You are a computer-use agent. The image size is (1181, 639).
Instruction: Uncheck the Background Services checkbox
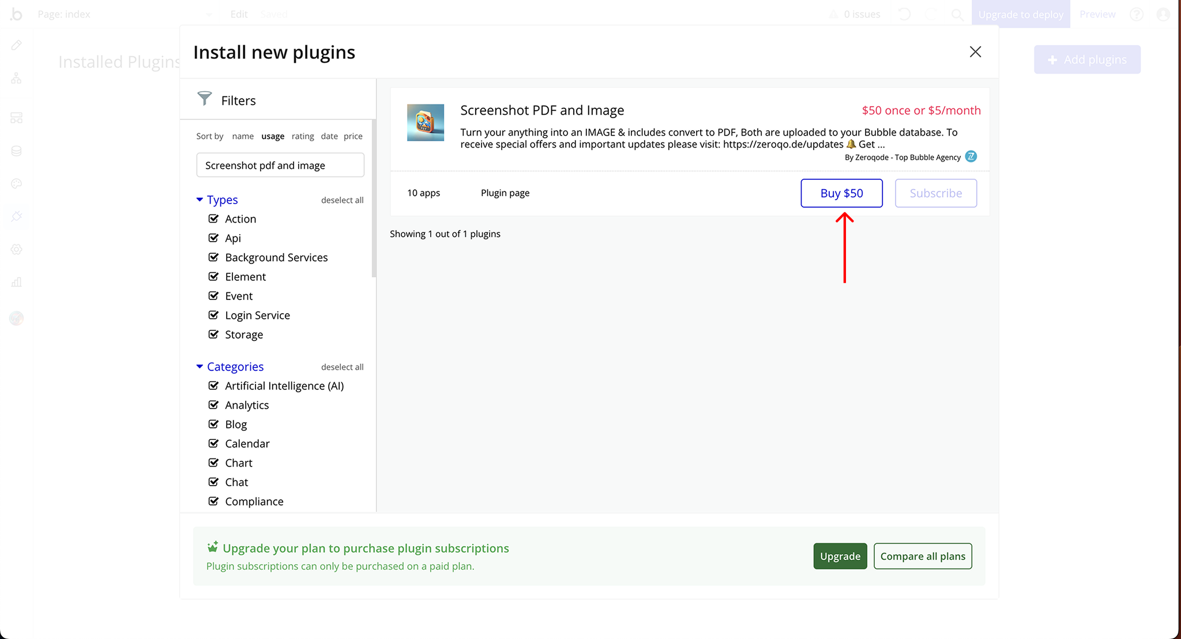pyautogui.click(x=213, y=257)
